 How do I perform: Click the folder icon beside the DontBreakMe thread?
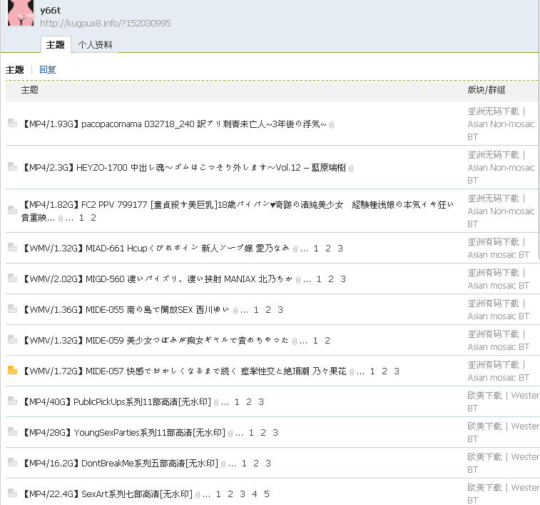coord(12,462)
